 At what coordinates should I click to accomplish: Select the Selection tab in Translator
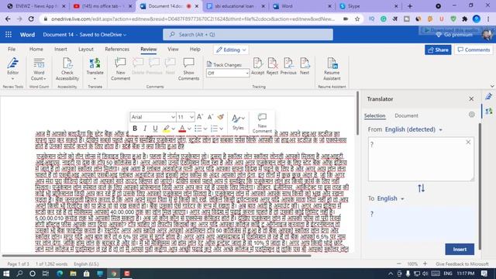click(x=374, y=115)
